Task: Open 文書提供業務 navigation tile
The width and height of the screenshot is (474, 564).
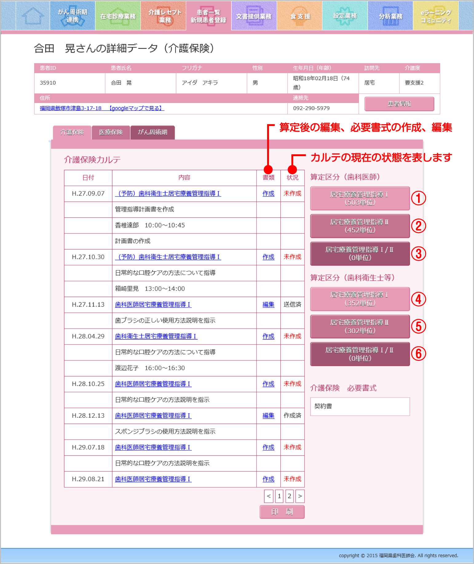Action: (254, 16)
